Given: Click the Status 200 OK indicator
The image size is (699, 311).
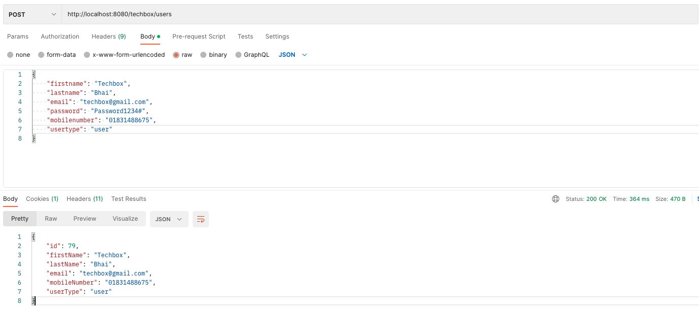Looking at the screenshot, I should pyautogui.click(x=586, y=199).
